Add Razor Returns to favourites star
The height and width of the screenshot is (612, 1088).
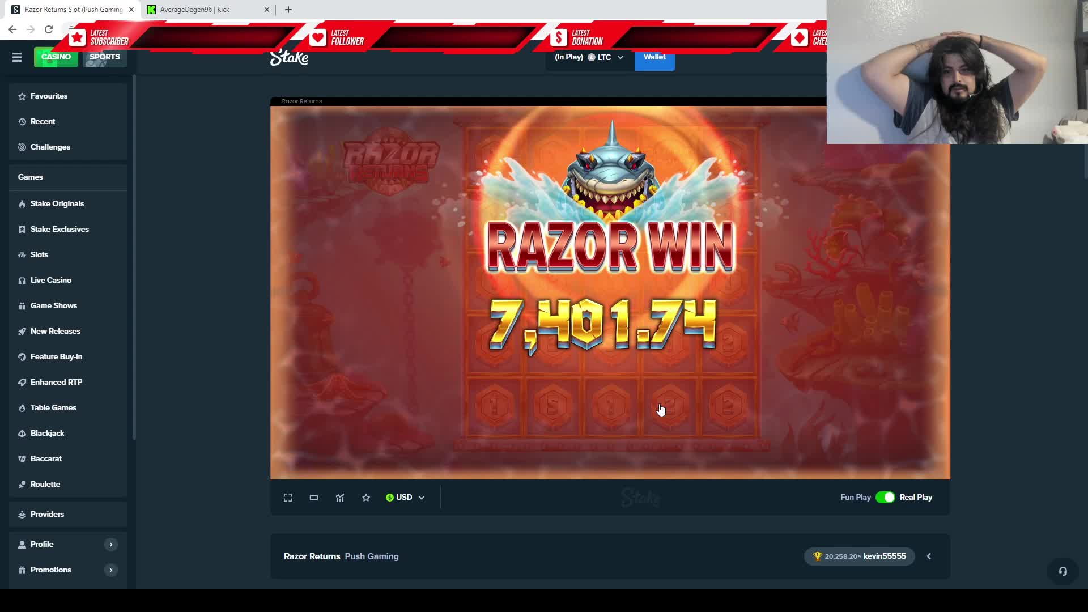pyautogui.click(x=366, y=498)
